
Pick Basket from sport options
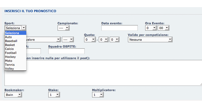point(15,45)
